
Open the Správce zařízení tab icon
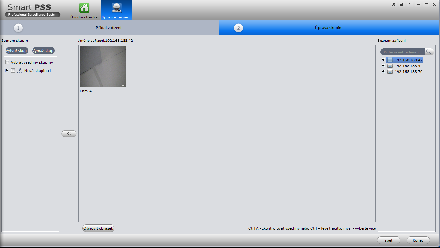(116, 7)
